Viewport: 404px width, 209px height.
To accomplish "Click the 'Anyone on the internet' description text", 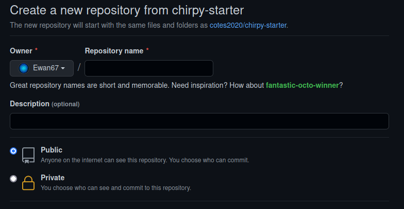I will [x=145, y=160].
